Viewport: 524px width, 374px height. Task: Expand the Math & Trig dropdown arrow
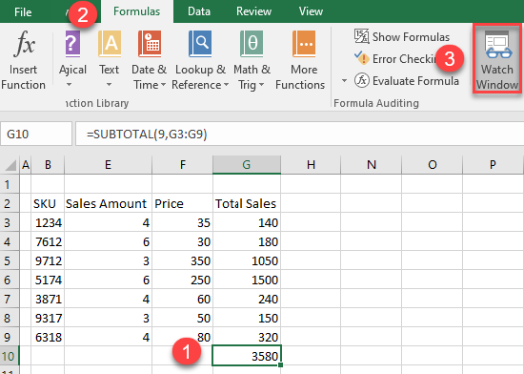pyautogui.click(x=261, y=85)
